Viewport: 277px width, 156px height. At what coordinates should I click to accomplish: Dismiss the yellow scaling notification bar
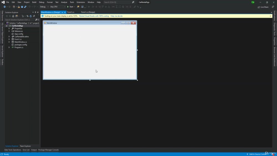coord(270,16)
